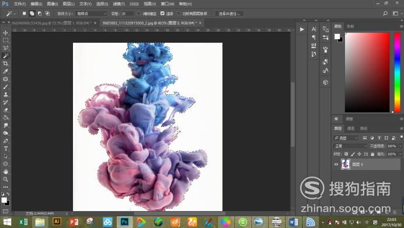The width and height of the screenshot is (404, 228).
Task: Select the Crop tool
Action: pyautogui.click(x=5, y=64)
